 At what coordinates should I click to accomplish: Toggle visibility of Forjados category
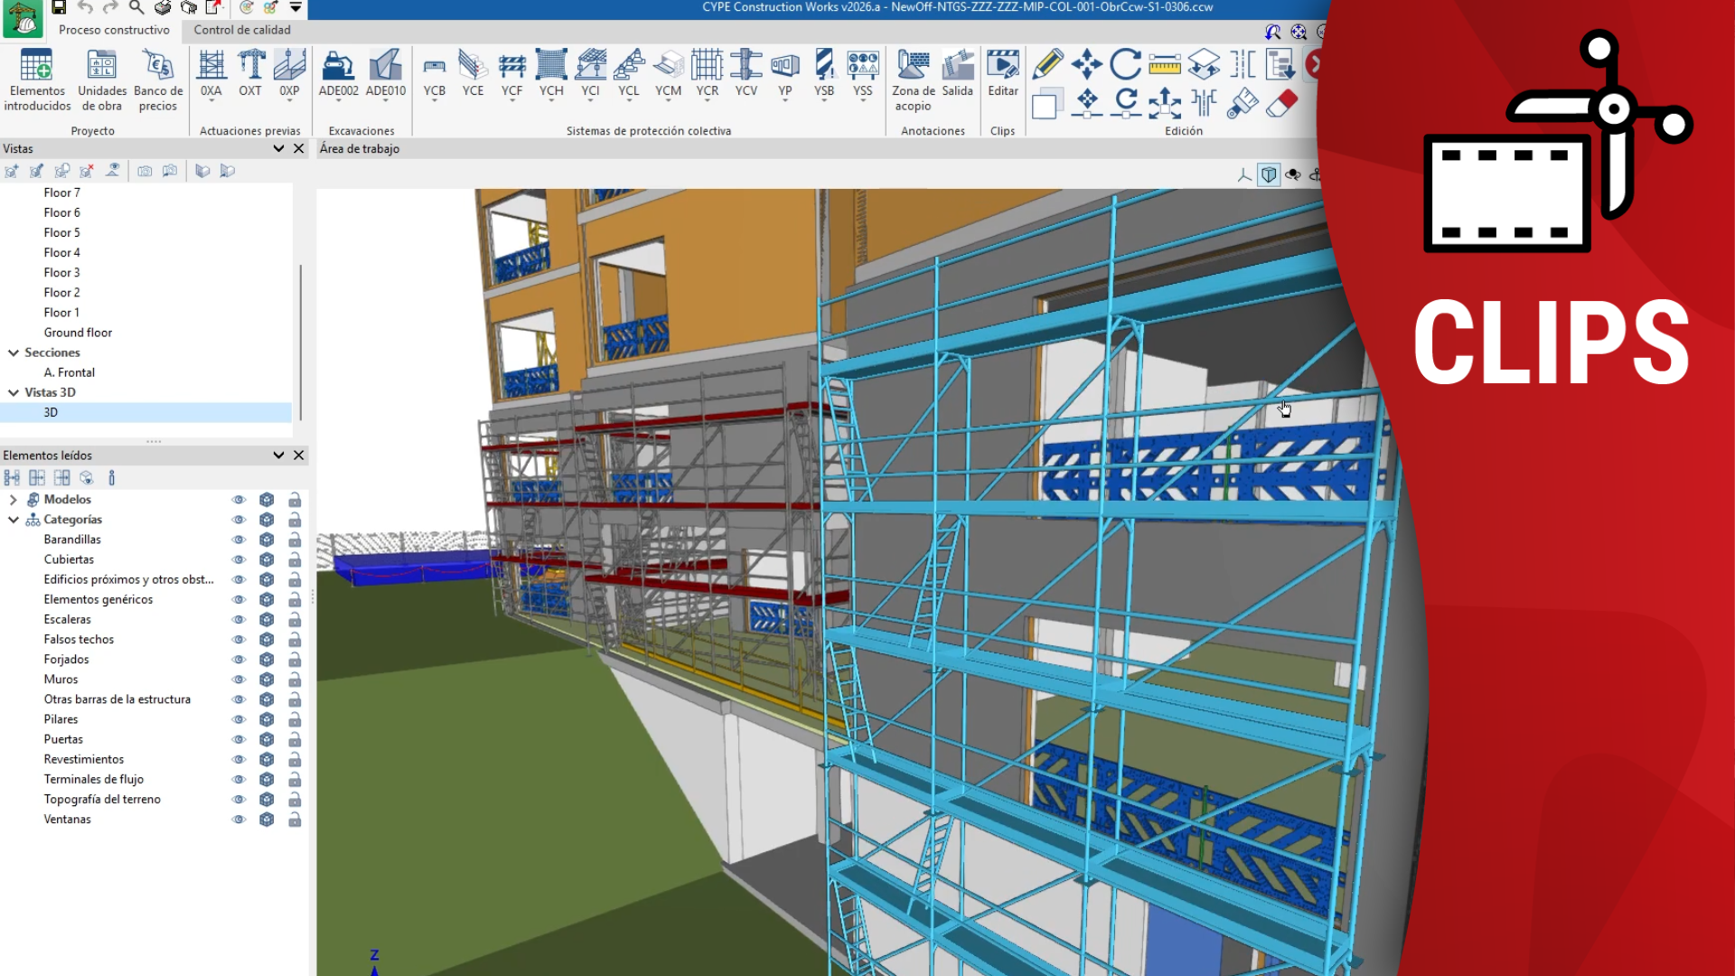point(239,659)
